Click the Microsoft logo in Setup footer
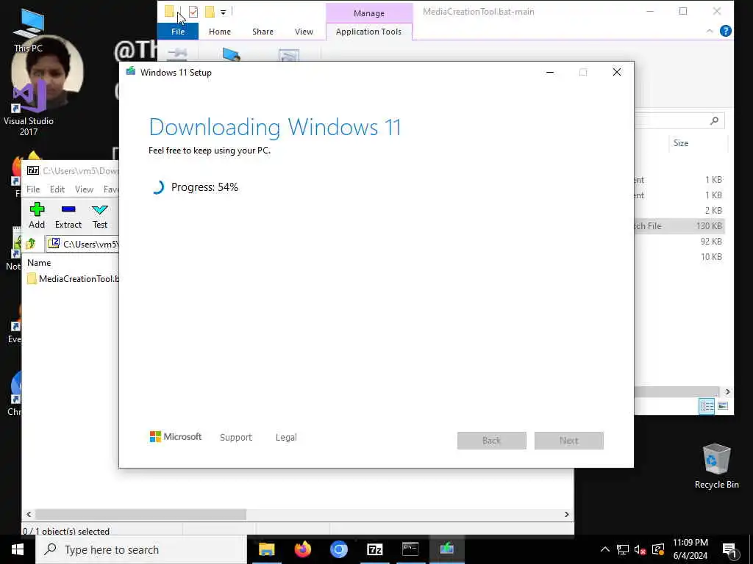 176,437
